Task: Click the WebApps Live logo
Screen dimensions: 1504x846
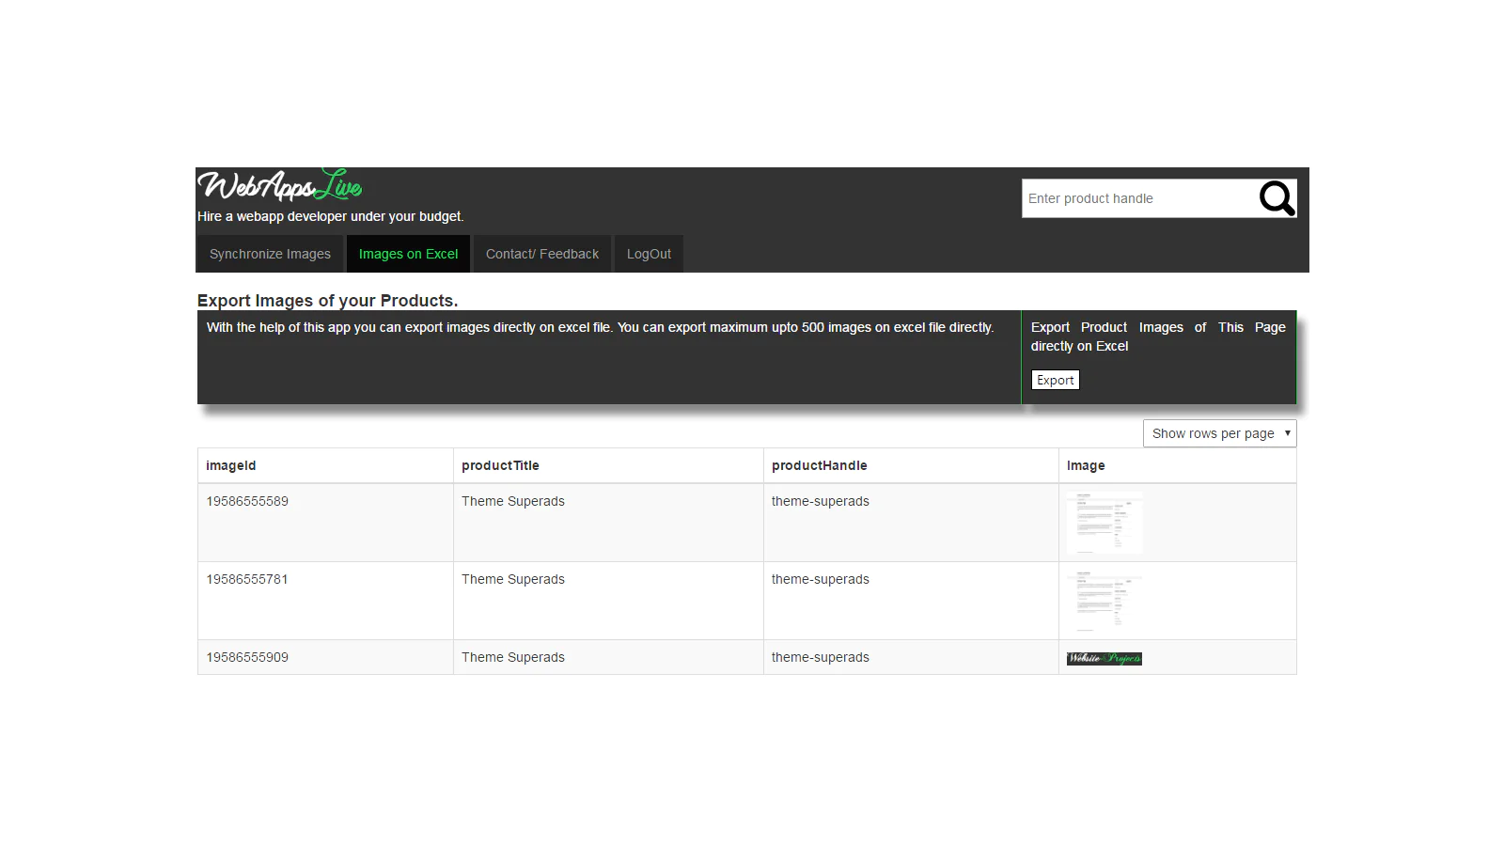Action: click(279, 185)
